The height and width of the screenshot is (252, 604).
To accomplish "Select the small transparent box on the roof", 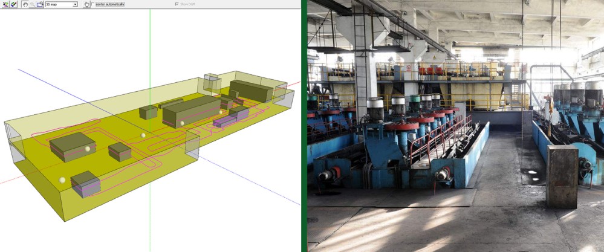I will [212, 82].
